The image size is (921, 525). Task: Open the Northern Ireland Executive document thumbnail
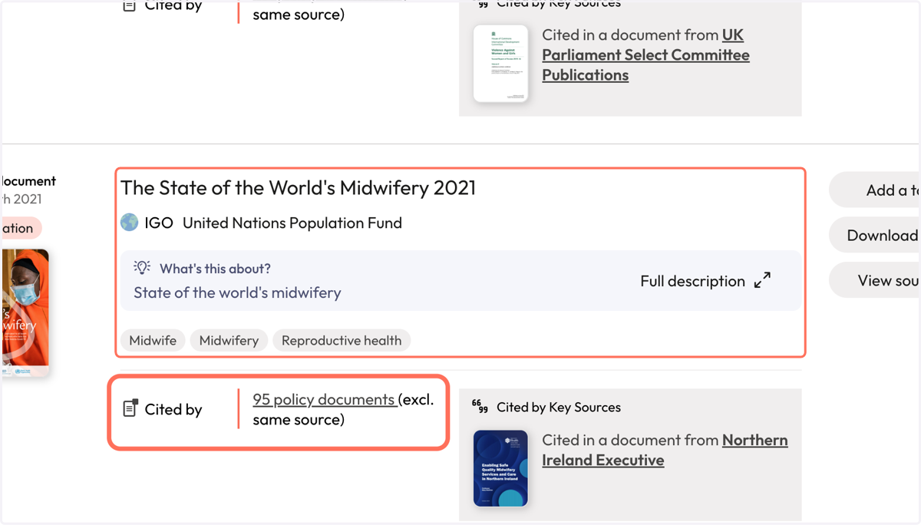click(500, 468)
